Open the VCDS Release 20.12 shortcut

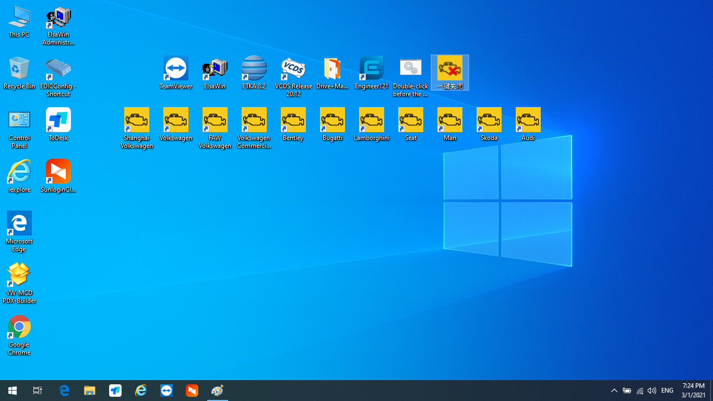tap(293, 68)
